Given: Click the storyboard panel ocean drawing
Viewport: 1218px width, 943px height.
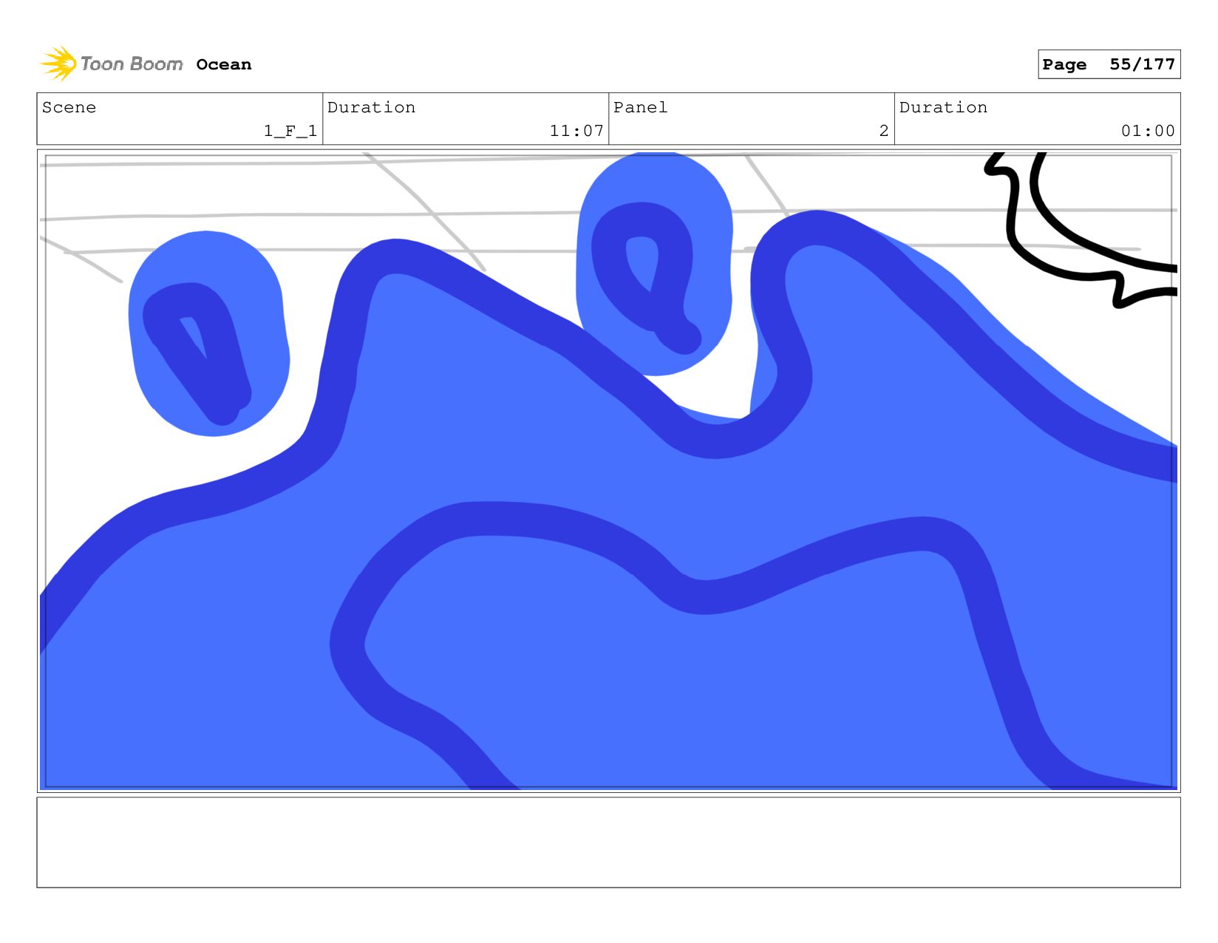Looking at the screenshot, I should pos(608,471).
